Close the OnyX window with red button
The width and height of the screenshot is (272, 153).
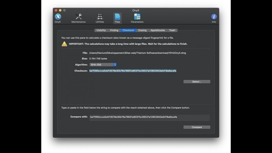[x=56, y=10]
